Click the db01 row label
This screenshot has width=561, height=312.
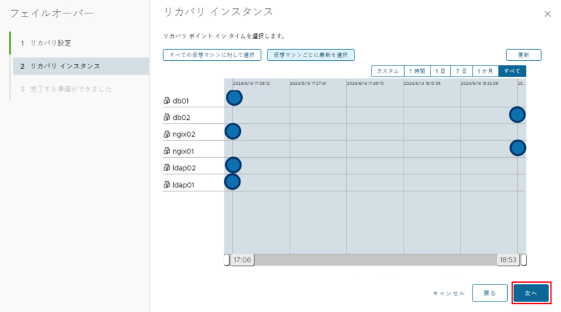pos(181,100)
